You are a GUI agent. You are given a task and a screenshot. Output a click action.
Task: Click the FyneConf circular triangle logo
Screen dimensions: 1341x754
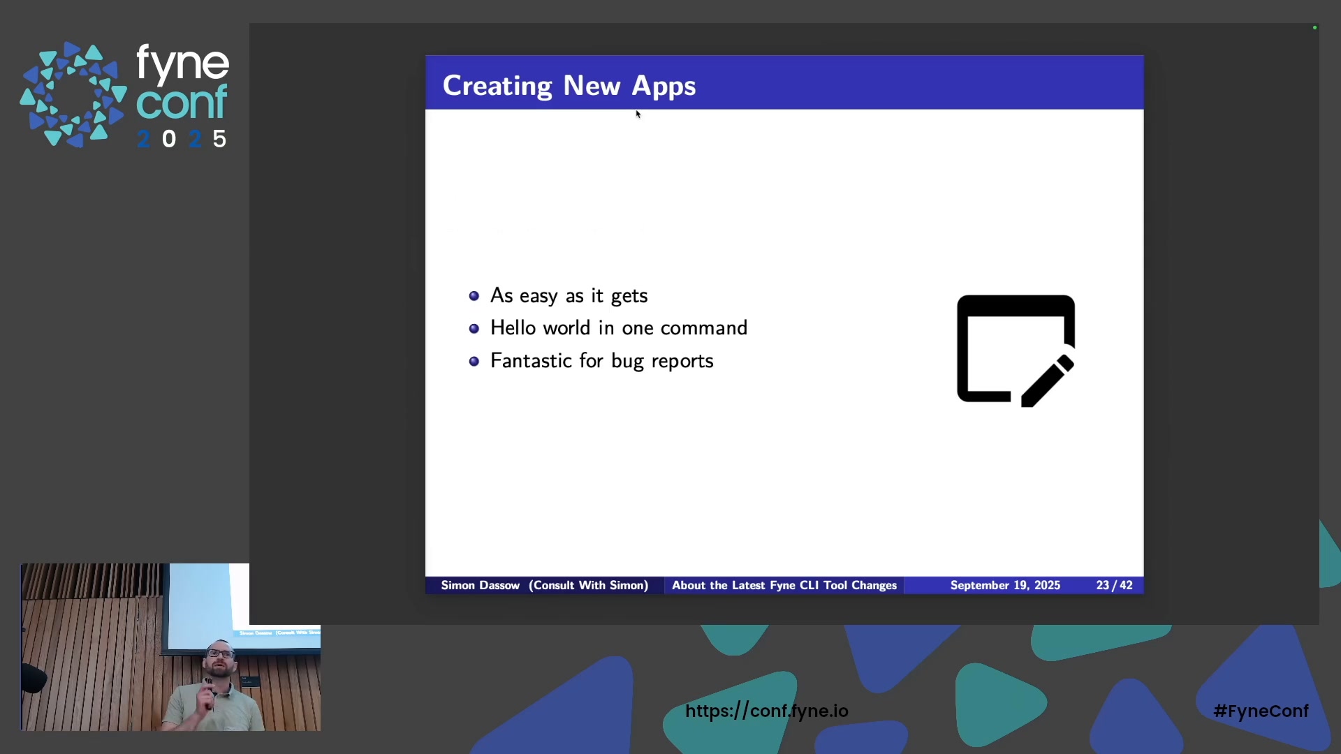pyautogui.click(x=73, y=95)
